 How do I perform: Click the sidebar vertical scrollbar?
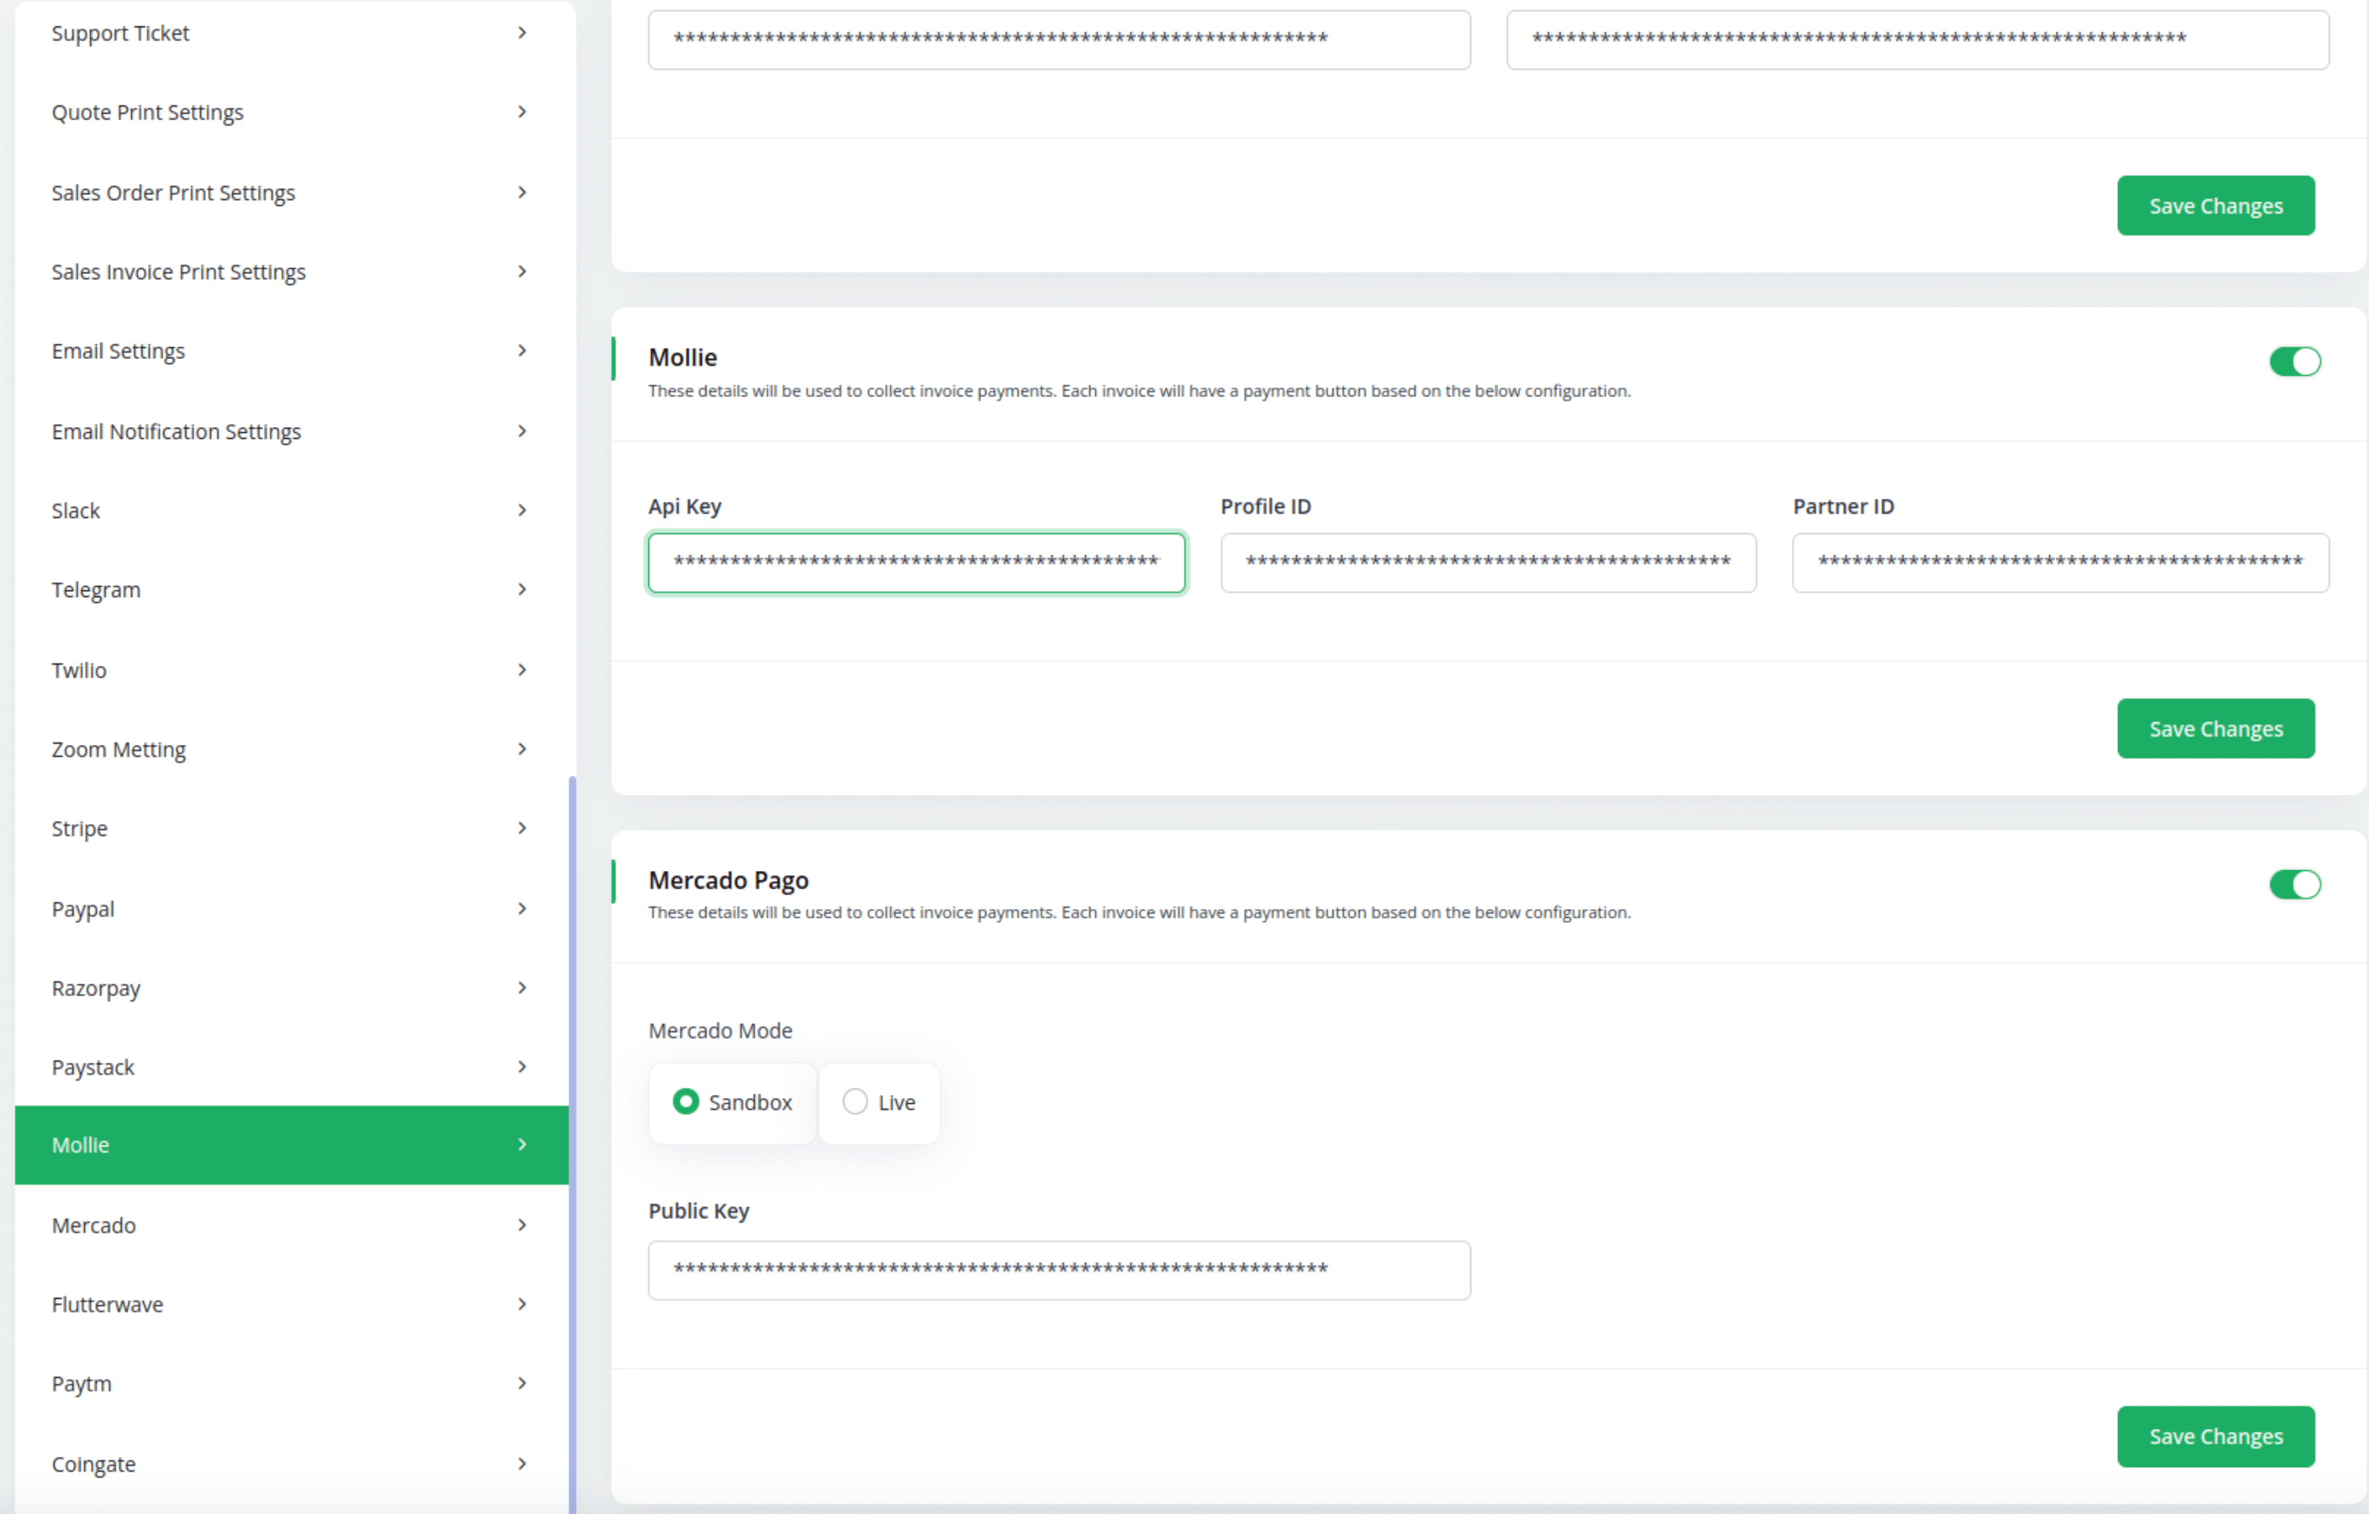tap(573, 1146)
